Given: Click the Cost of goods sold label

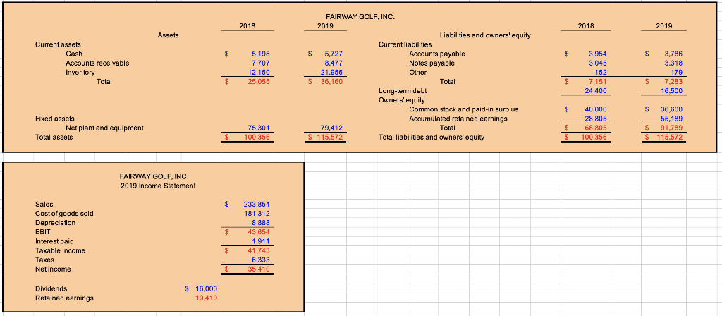Looking at the screenshot, I should [64, 213].
